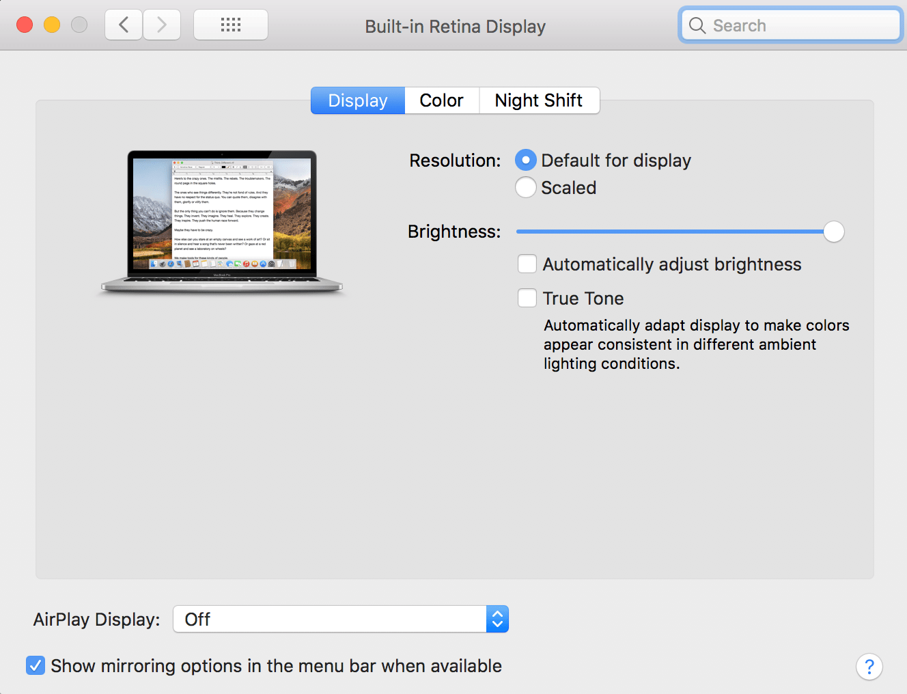The width and height of the screenshot is (907, 694).
Task: Select the Display tab
Action: 357,100
